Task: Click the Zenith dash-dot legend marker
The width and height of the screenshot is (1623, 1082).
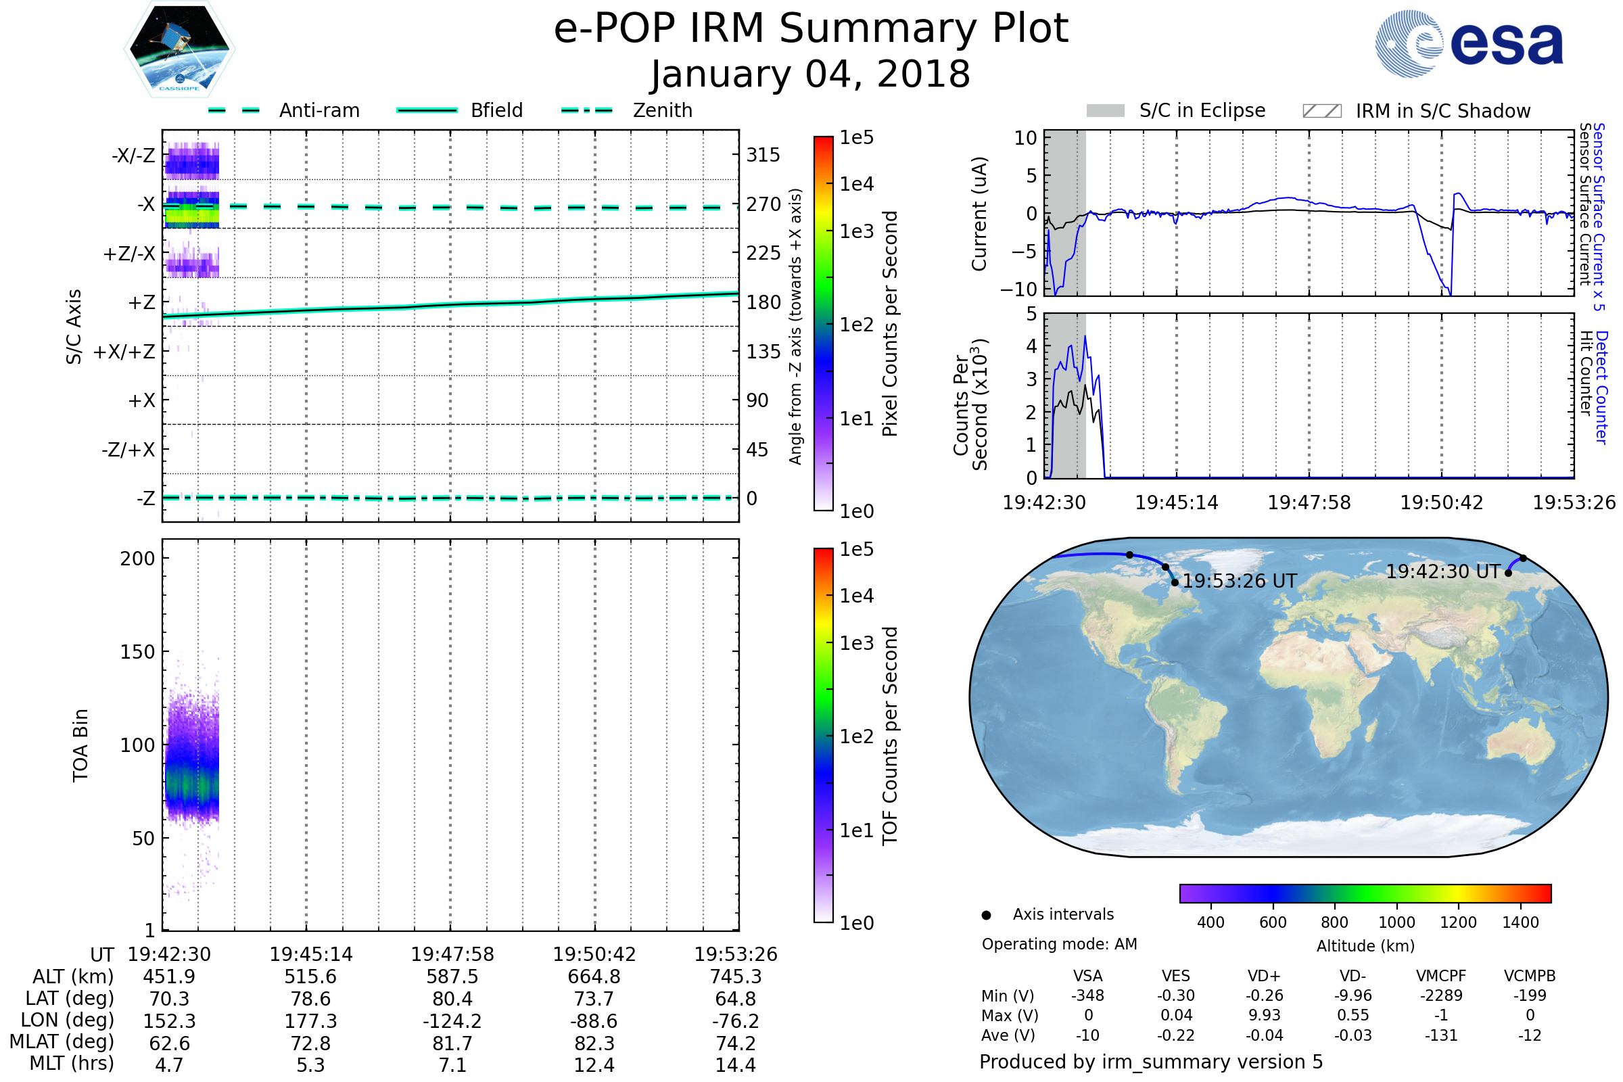Action: [x=586, y=110]
